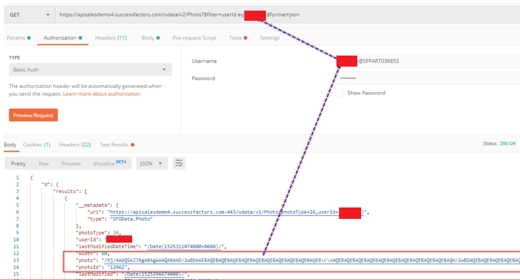Toggle the line wrap icon
The width and height of the screenshot is (520, 280).
click(179, 163)
